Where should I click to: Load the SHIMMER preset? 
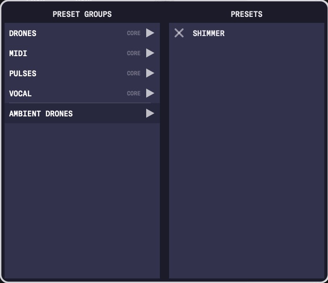click(x=208, y=33)
